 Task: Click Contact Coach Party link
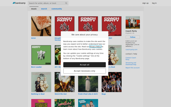tap(131, 58)
